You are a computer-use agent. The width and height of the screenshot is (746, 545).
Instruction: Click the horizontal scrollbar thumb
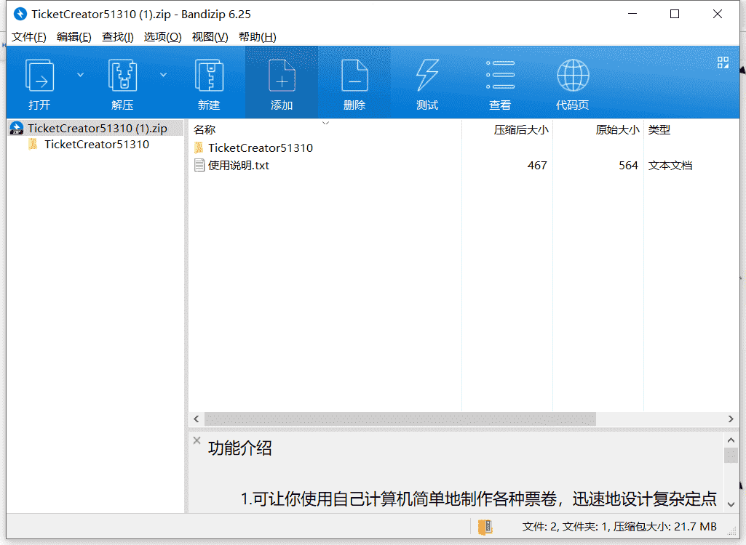pyautogui.click(x=400, y=419)
